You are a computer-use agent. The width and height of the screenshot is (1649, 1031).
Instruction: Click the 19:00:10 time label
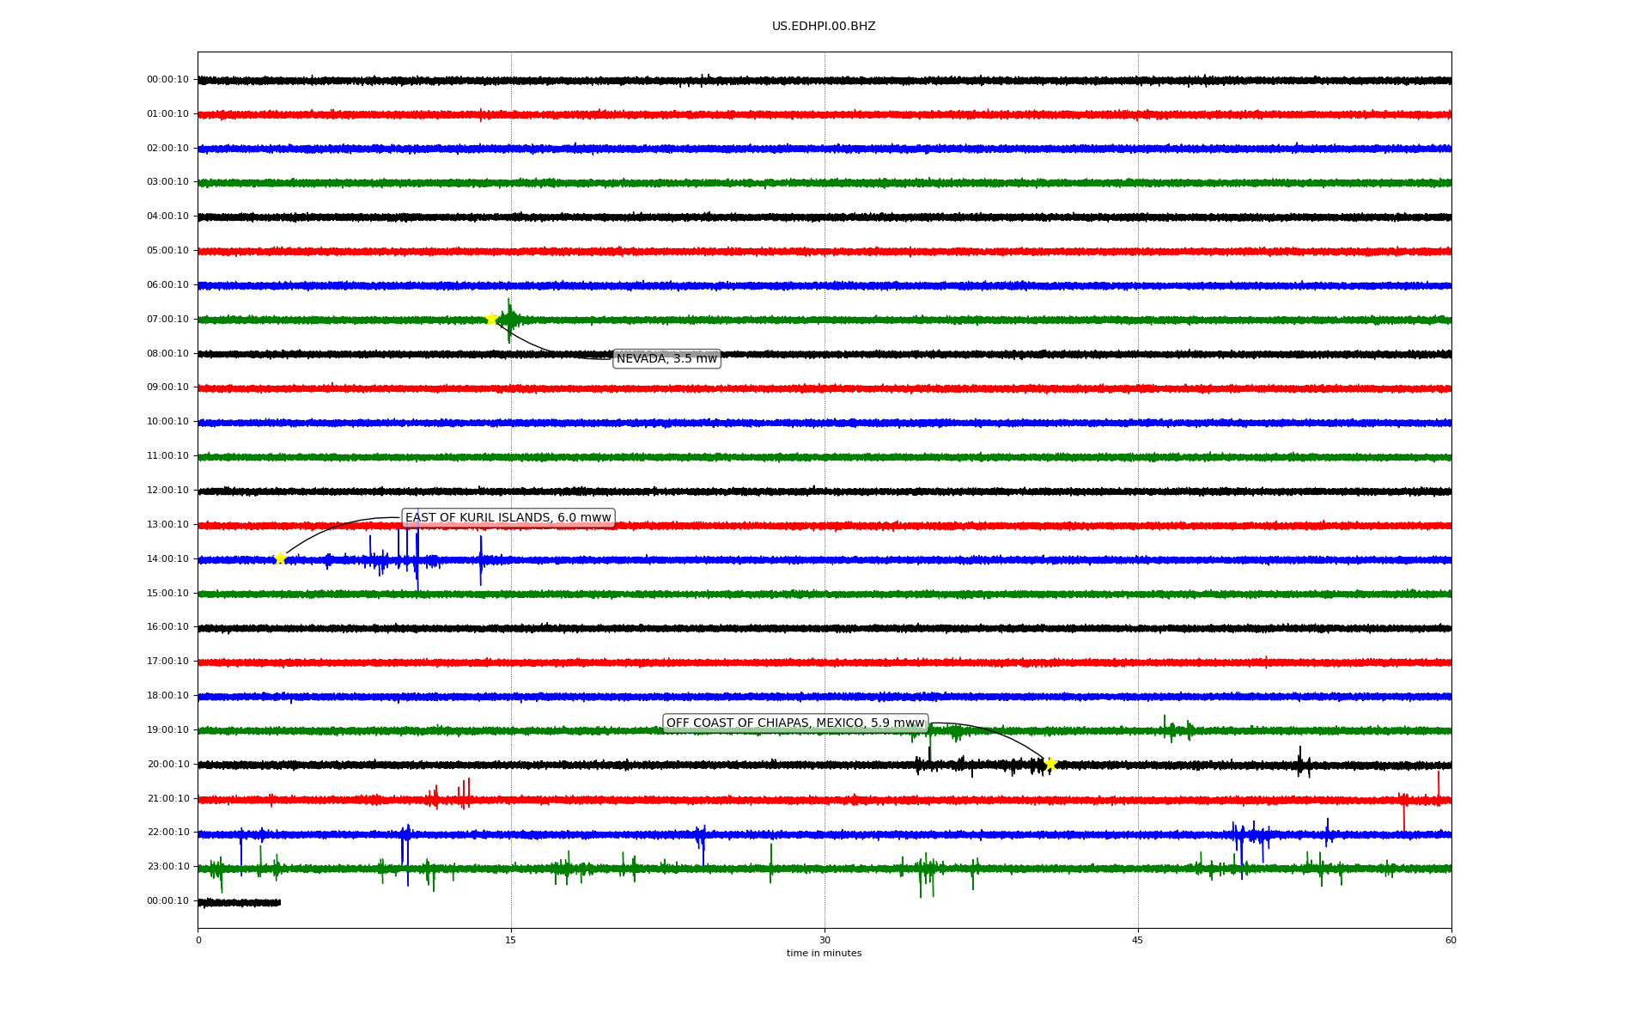pos(167,729)
